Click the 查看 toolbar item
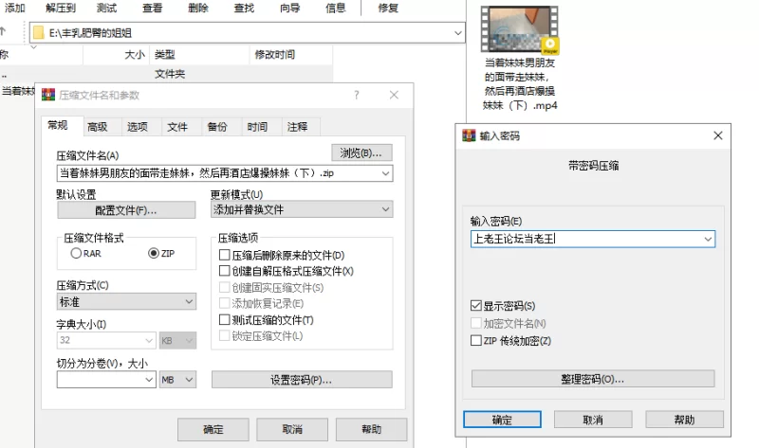759x448 pixels. tap(153, 8)
